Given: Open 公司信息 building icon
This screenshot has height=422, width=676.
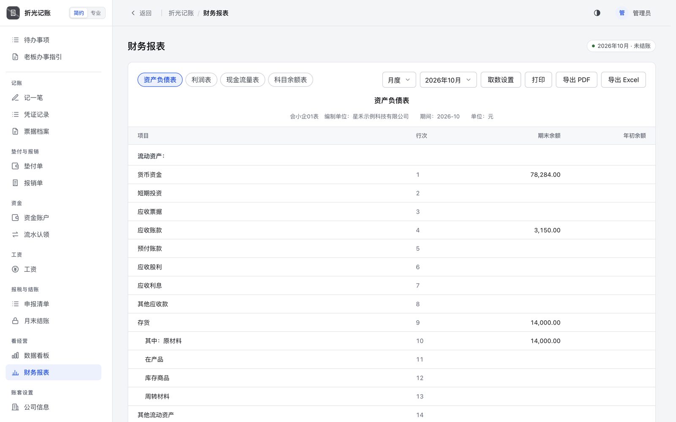Looking at the screenshot, I should [15, 407].
